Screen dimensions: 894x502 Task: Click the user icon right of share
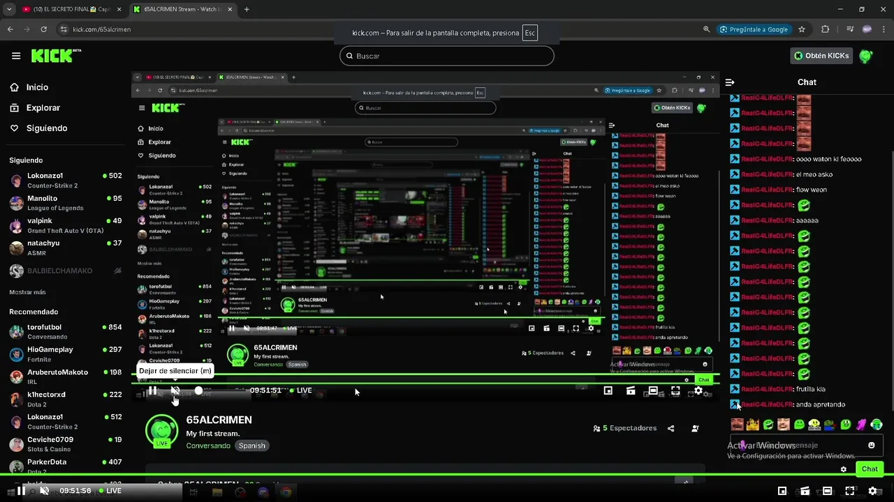coord(695,428)
